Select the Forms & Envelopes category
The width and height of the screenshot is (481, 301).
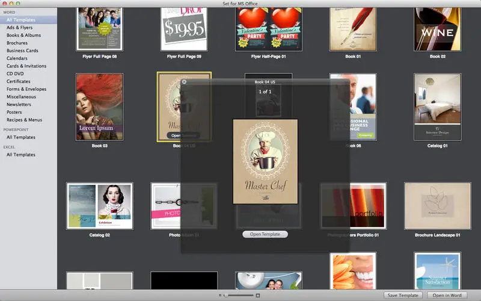(x=26, y=88)
